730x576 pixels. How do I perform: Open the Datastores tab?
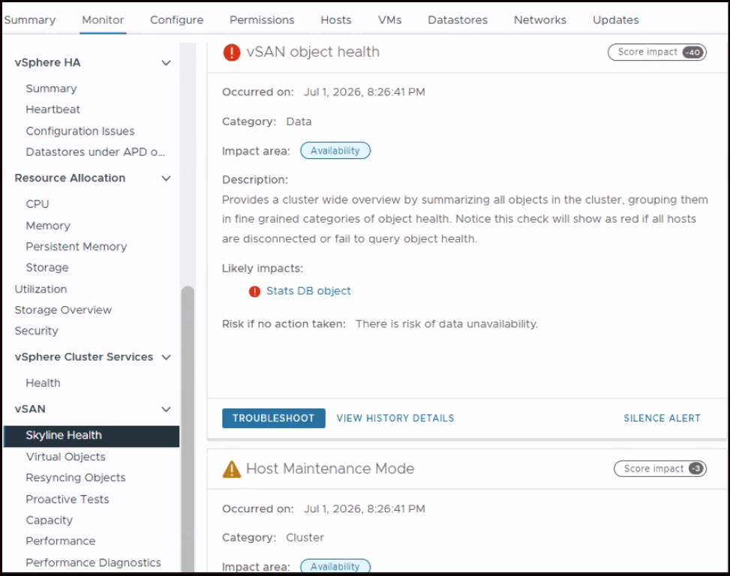(458, 20)
